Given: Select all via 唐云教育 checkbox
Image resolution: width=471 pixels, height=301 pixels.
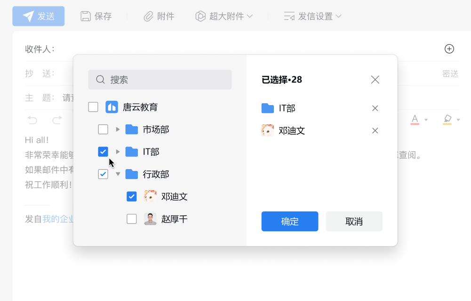Looking at the screenshot, I should tap(93, 107).
